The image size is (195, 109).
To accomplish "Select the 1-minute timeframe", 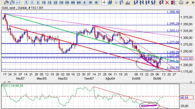I will pyautogui.click(x=32, y=3).
